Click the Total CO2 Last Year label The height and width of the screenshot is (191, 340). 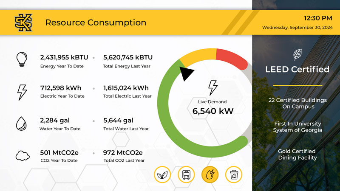point(124,160)
